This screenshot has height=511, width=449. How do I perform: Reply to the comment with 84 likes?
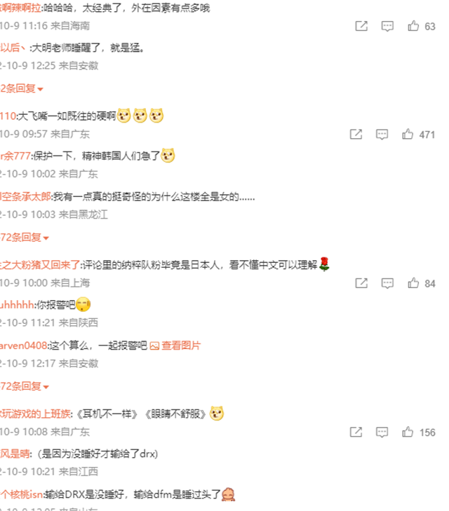pos(387,283)
